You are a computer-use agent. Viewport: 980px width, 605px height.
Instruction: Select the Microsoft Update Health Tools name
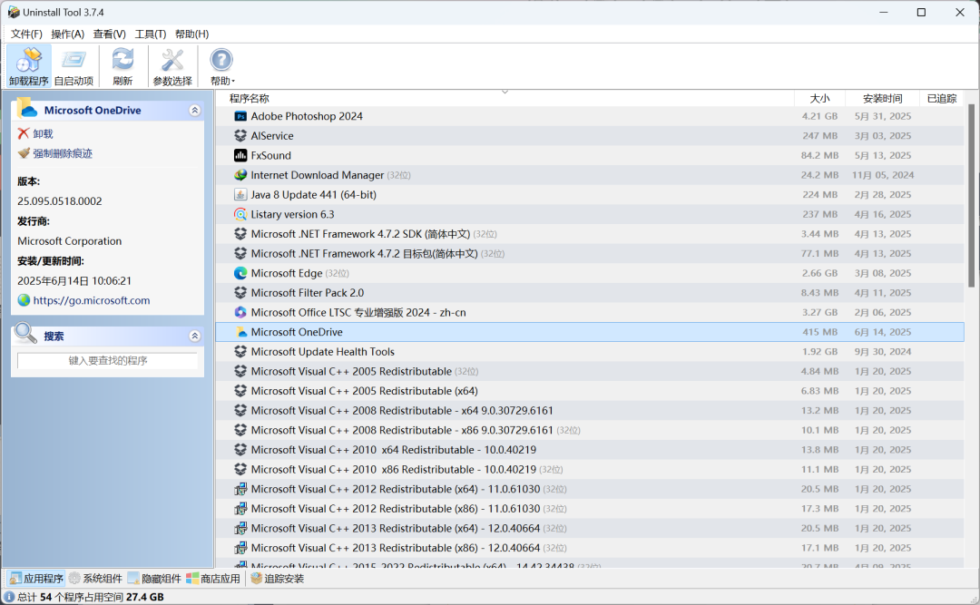(x=323, y=352)
